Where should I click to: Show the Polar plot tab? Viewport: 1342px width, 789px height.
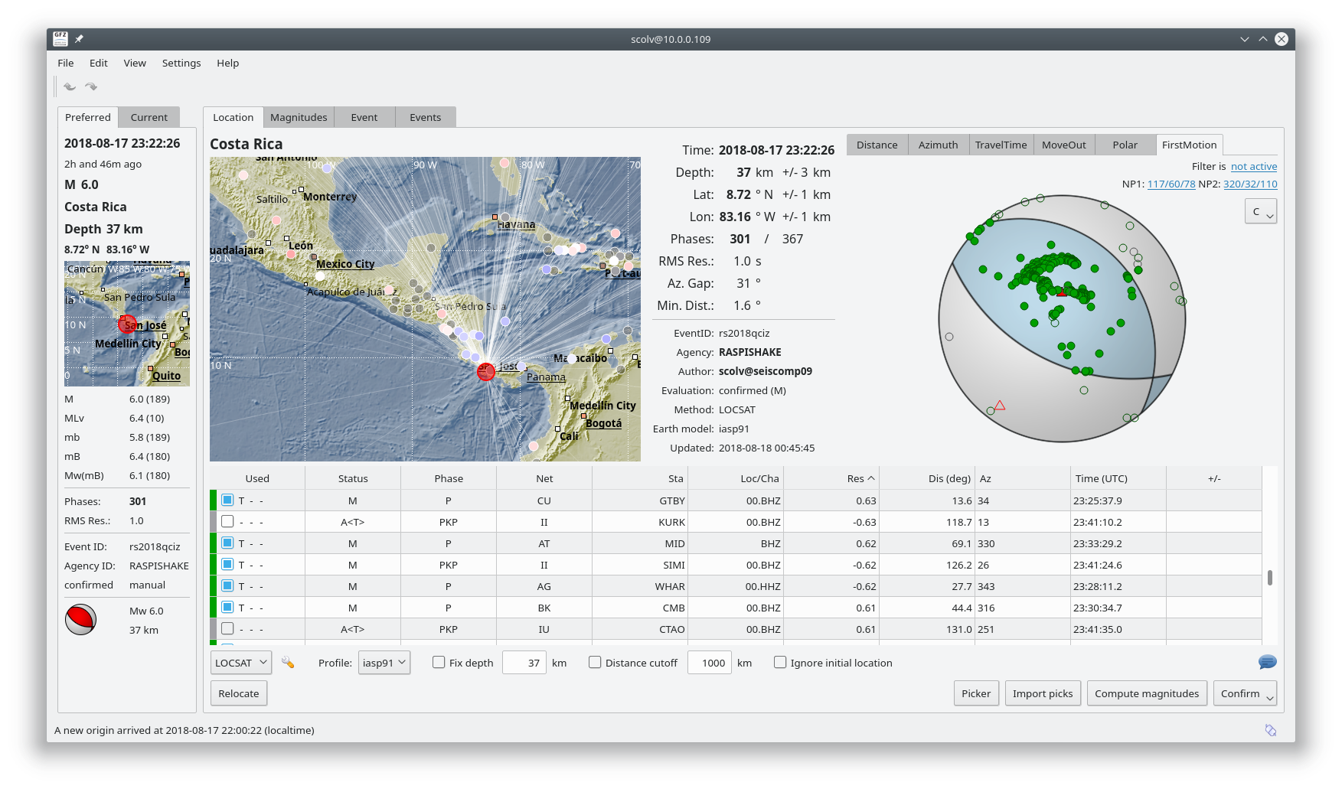coord(1125,145)
